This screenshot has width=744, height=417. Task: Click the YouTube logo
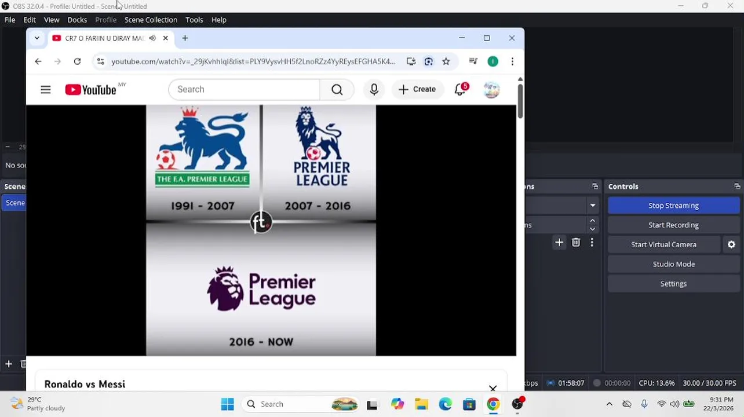(x=91, y=90)
